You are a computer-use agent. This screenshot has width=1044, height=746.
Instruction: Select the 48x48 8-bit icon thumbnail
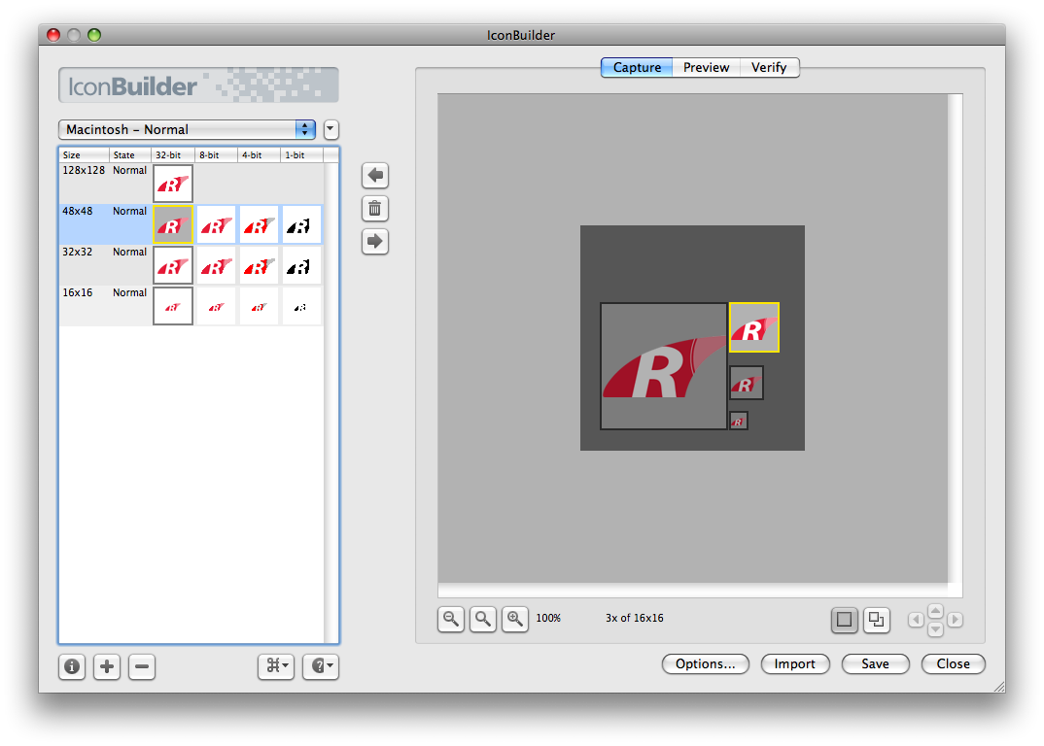pos(216,224)
